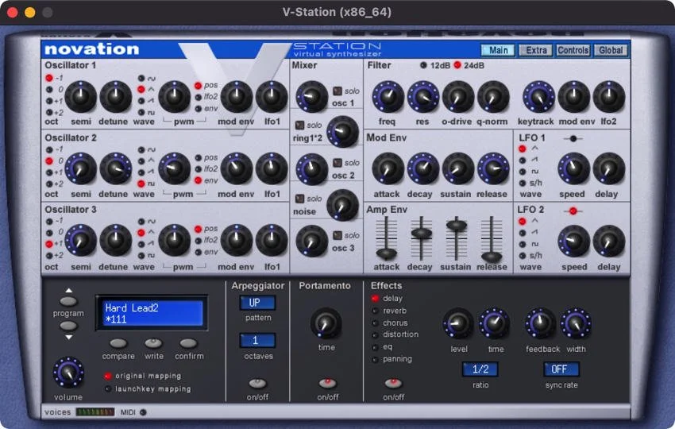Toggle solo for noise

[x=299, y=199]
